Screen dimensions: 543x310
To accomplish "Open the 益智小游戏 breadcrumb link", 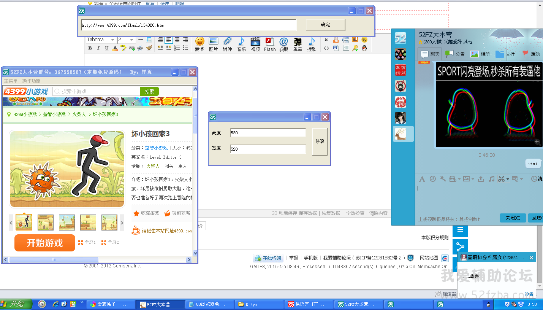I will [54, 114].
